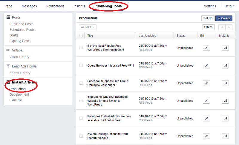Open the Help dropdown menu

coord(229,6)
